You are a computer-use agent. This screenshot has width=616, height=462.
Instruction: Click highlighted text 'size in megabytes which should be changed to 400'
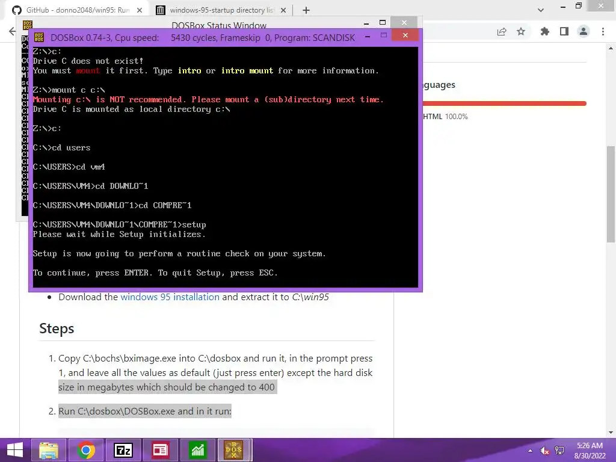click(x=167, y=387)
